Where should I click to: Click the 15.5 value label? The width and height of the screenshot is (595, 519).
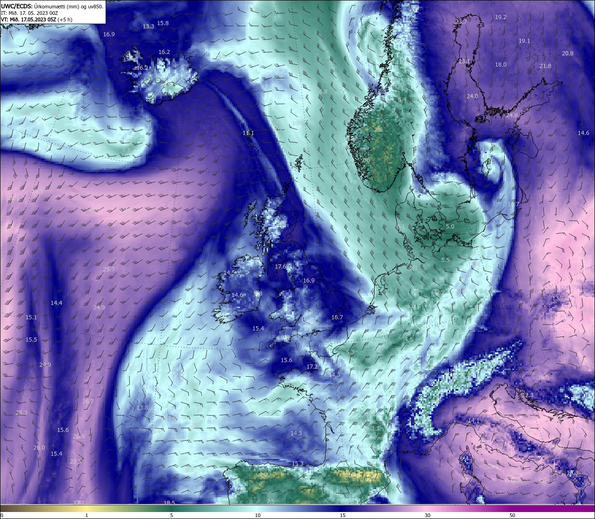click(31, 340)
